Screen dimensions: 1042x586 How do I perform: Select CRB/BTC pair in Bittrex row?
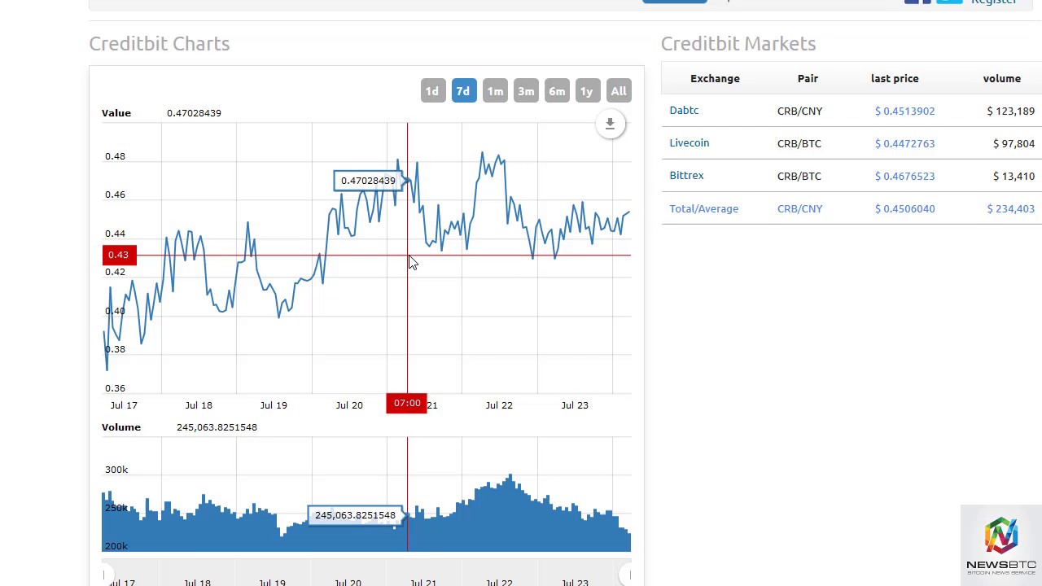[799, 176]
